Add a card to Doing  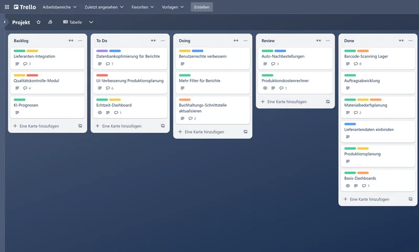pos(201,132)
